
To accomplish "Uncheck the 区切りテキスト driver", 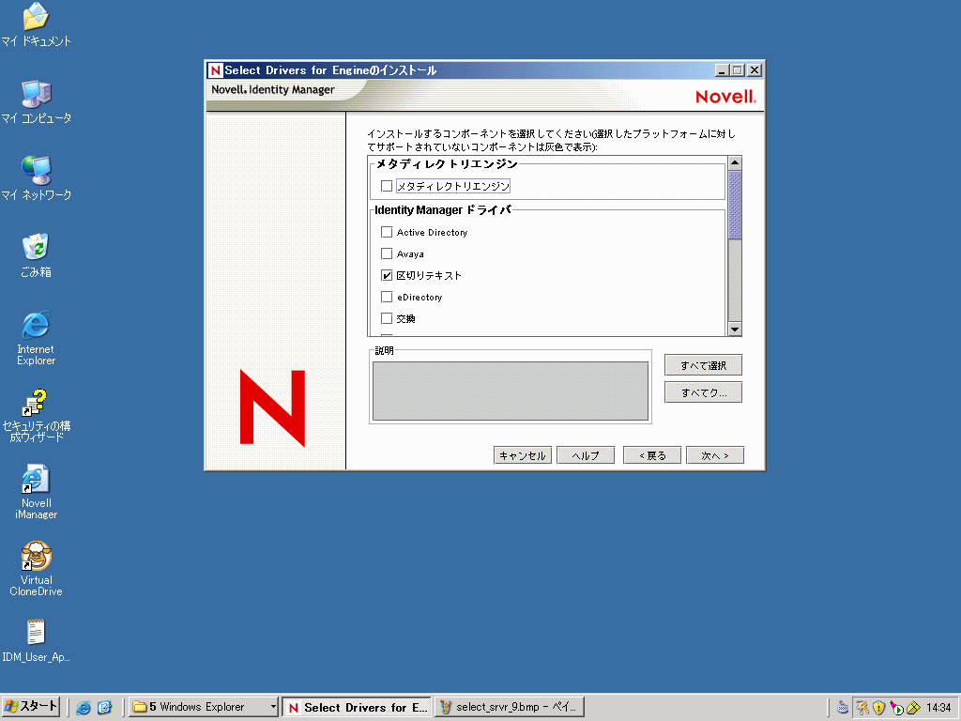I will pos(387,275).
